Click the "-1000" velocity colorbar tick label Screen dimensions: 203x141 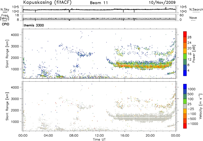(193, 124)
